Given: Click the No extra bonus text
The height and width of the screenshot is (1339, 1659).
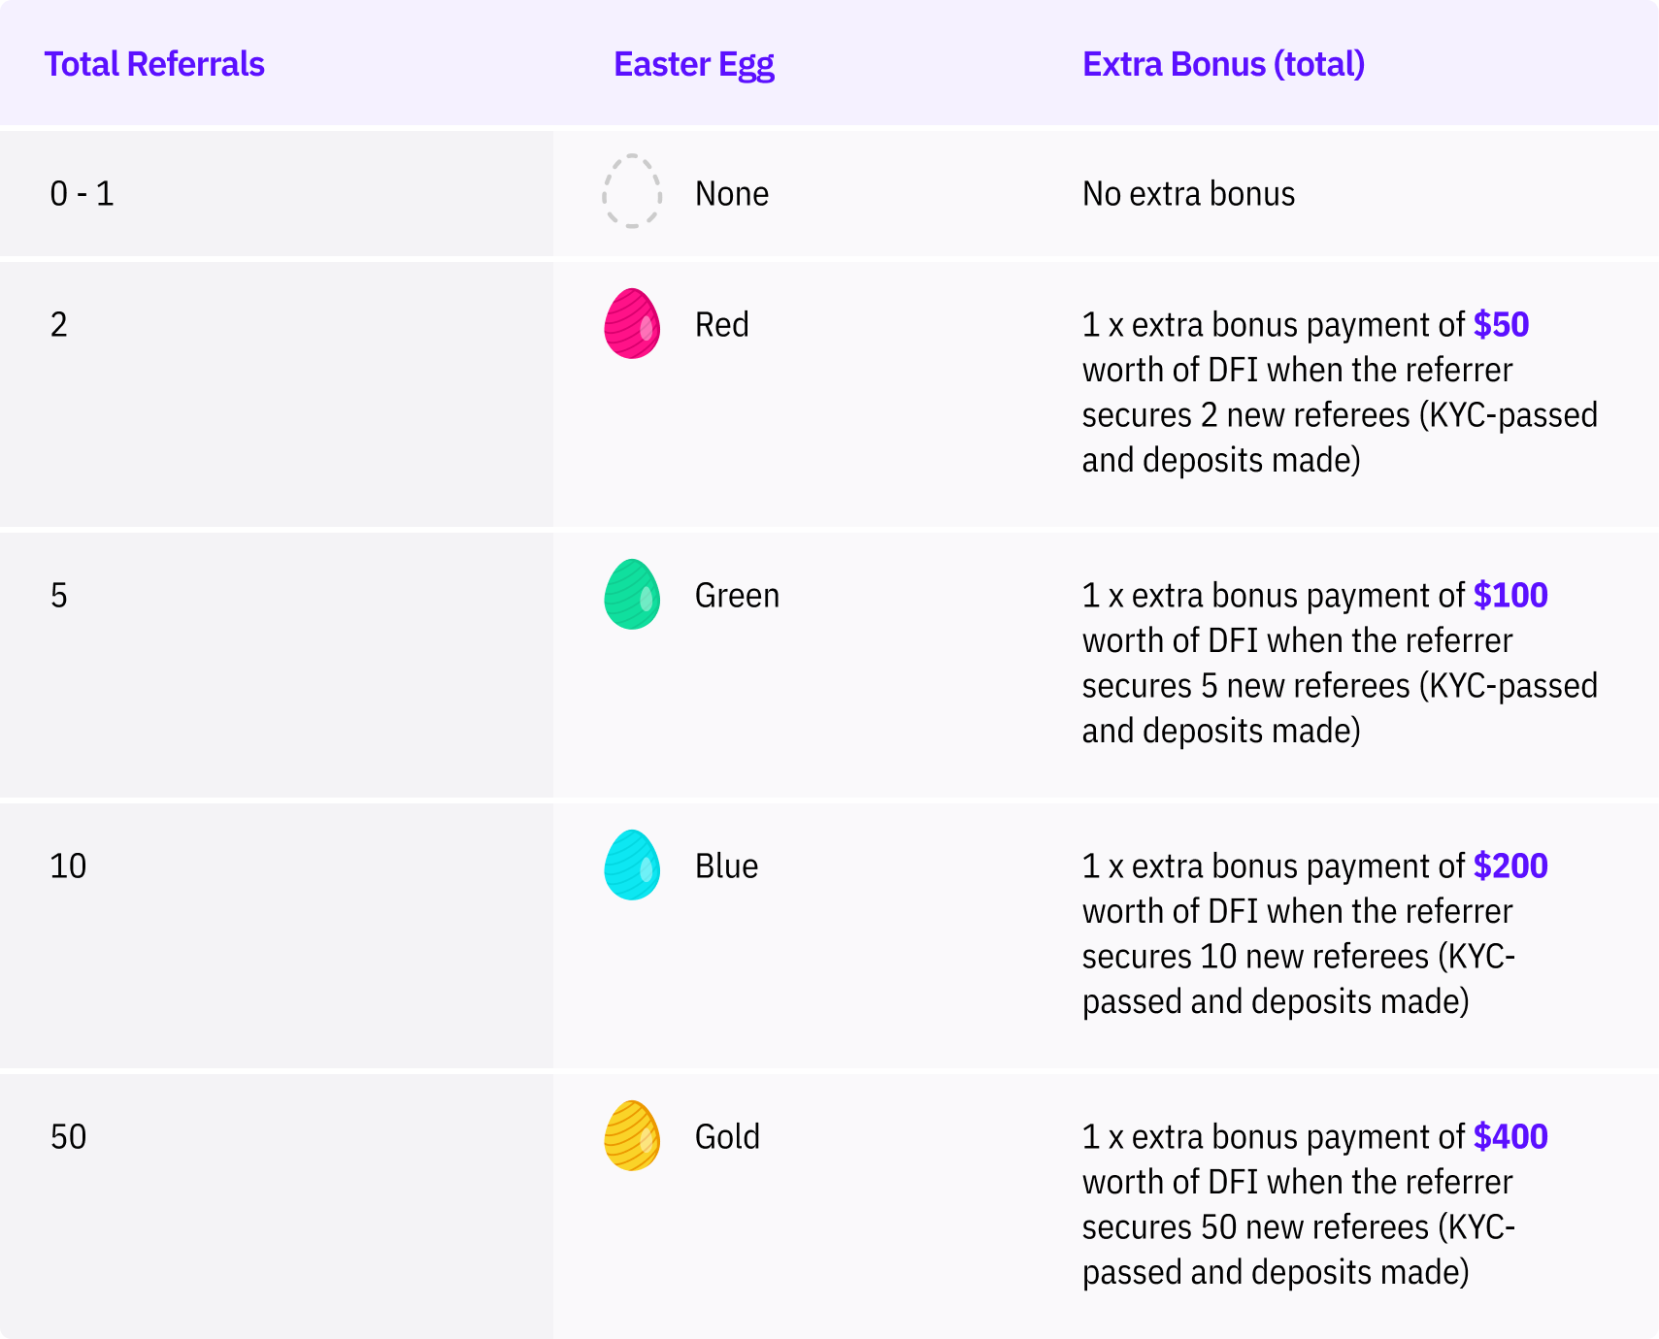Looking at the screenshot, I should click(x=1188, y=194).
